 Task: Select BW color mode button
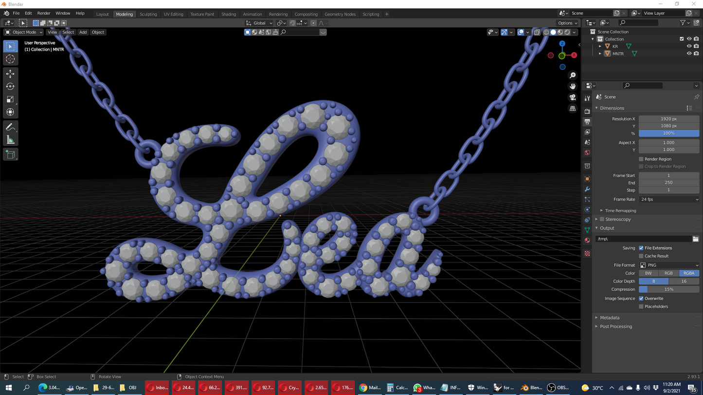pyautogui.click(x=649, y=273)
